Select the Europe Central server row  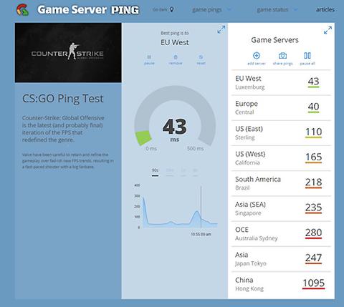point(281,108)
